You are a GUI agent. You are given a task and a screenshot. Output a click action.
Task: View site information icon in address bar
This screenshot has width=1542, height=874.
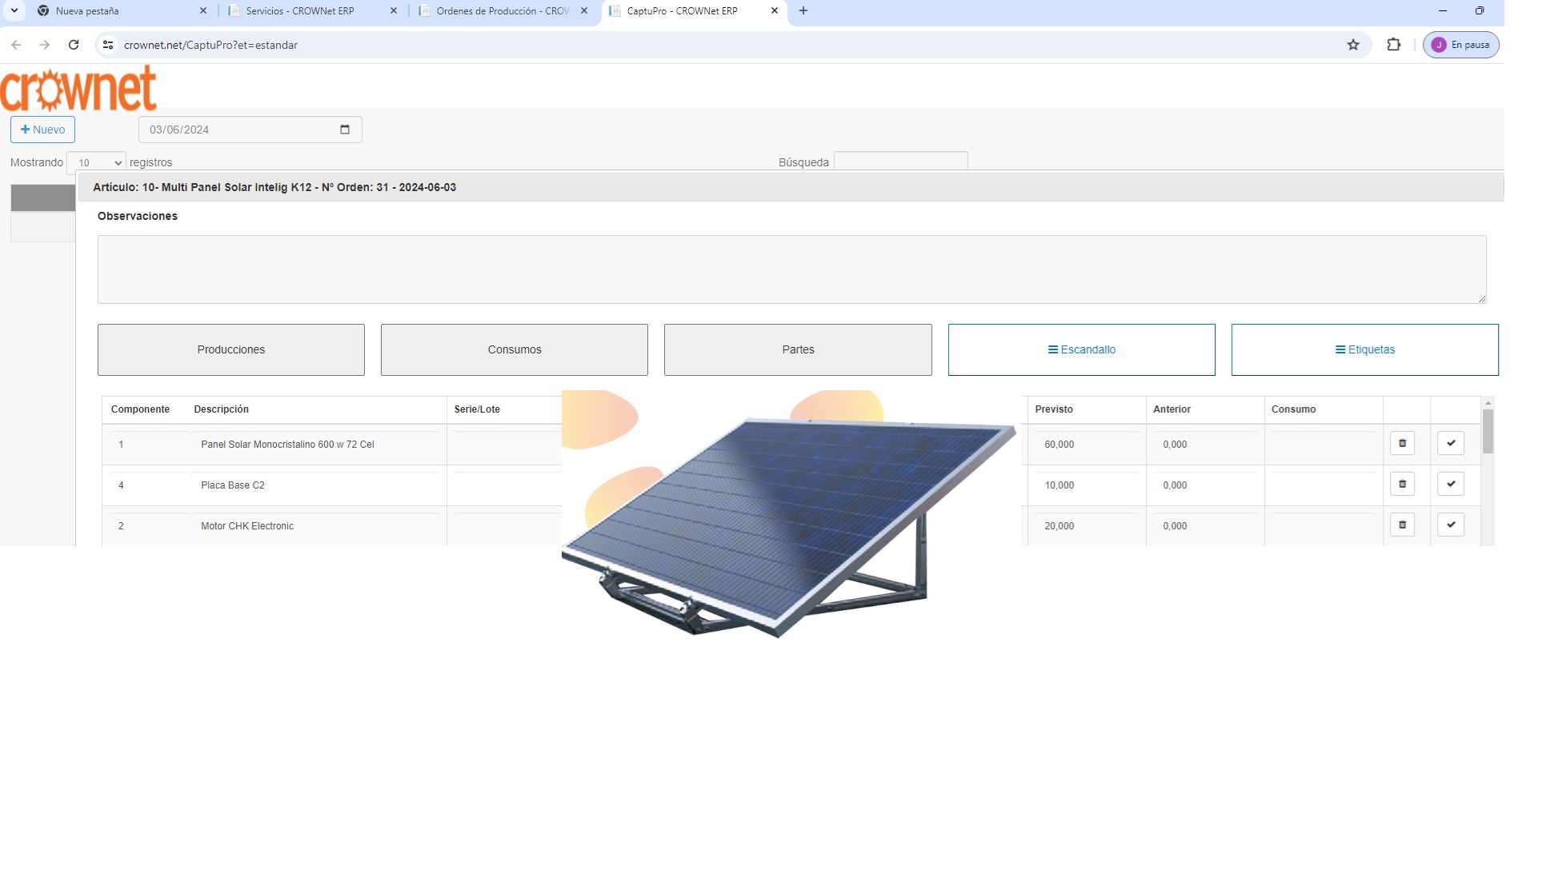click(x=108, y=45)
